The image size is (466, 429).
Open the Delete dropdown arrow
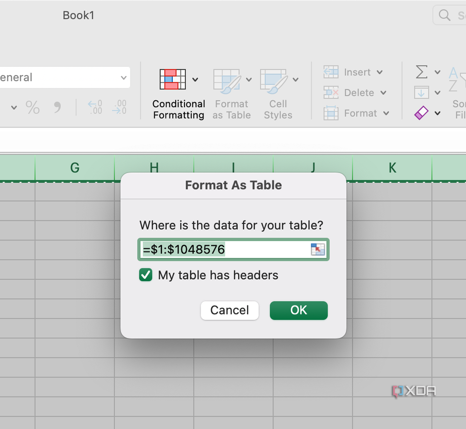pyautogui.click(x=383, y=93)
